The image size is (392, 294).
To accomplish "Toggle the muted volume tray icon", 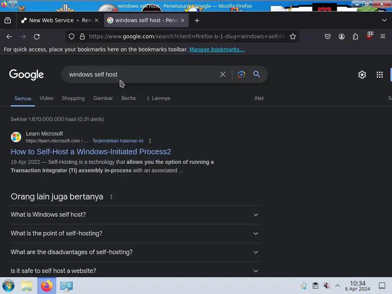I will pyautogui.click(x=327, y=286).
